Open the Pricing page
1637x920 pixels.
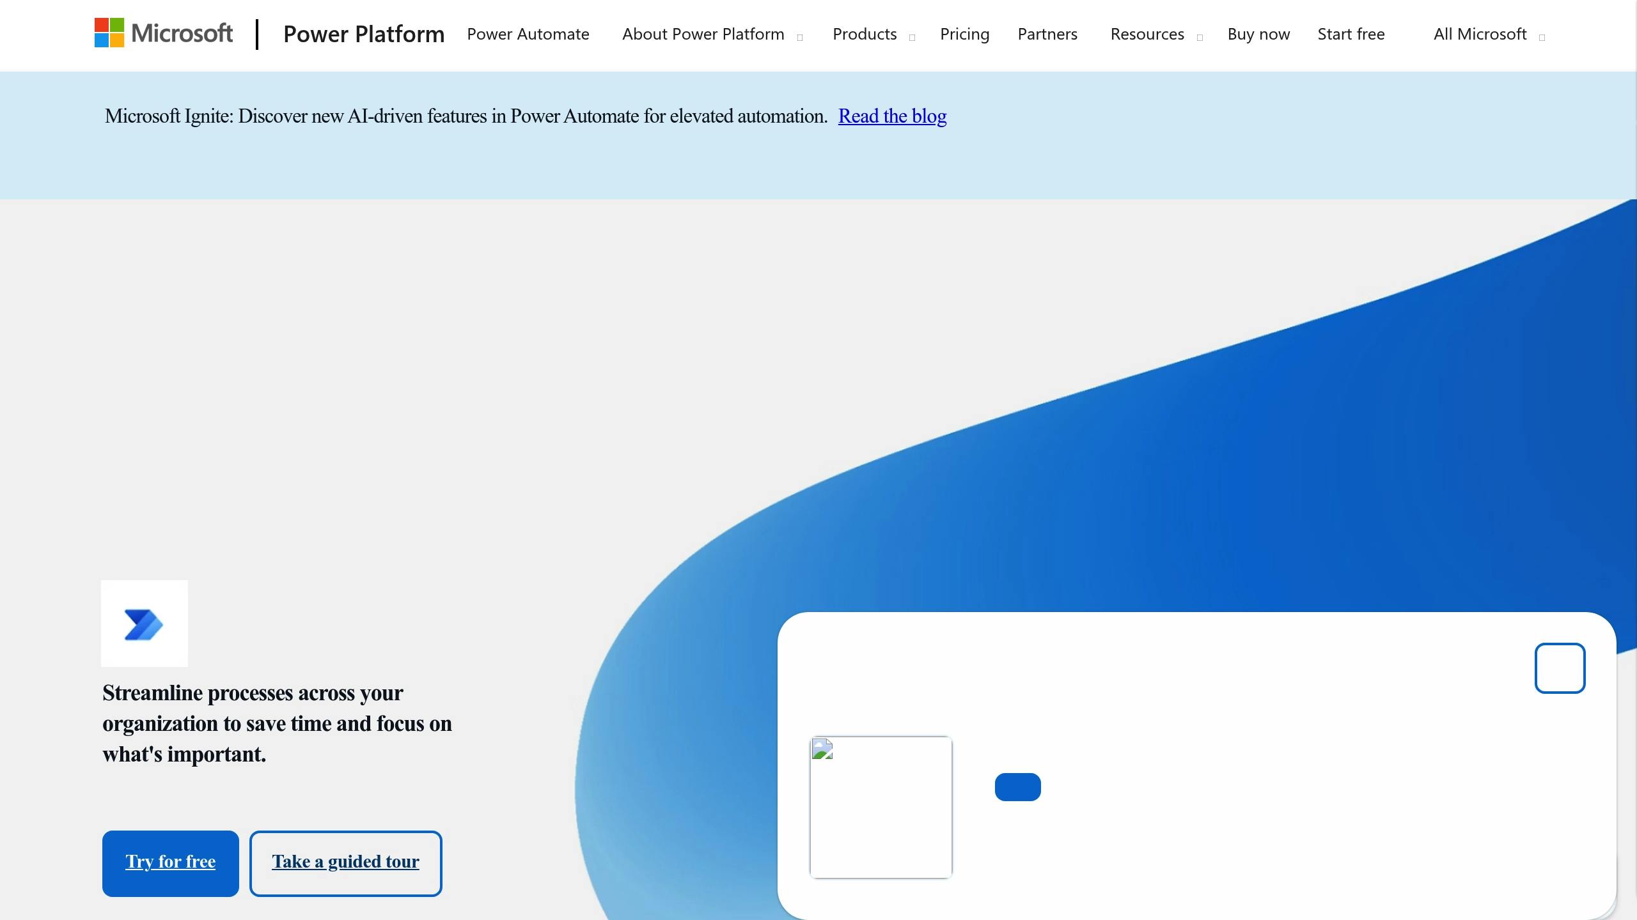[964, 34]
